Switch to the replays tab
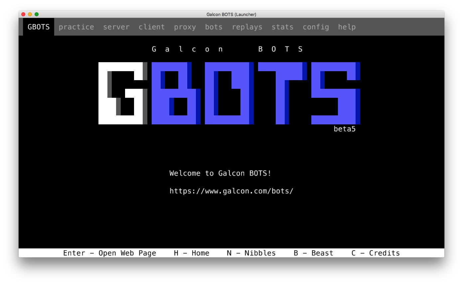The image size is (463, 284). pyautogui.click(x=247, y=27)
